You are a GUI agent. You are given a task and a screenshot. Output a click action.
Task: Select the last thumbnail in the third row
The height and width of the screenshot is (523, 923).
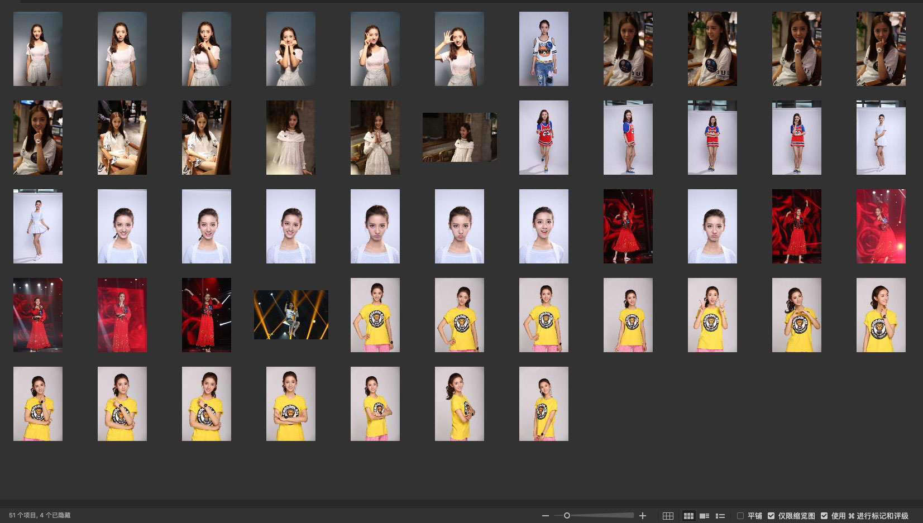tap(881, 226)
